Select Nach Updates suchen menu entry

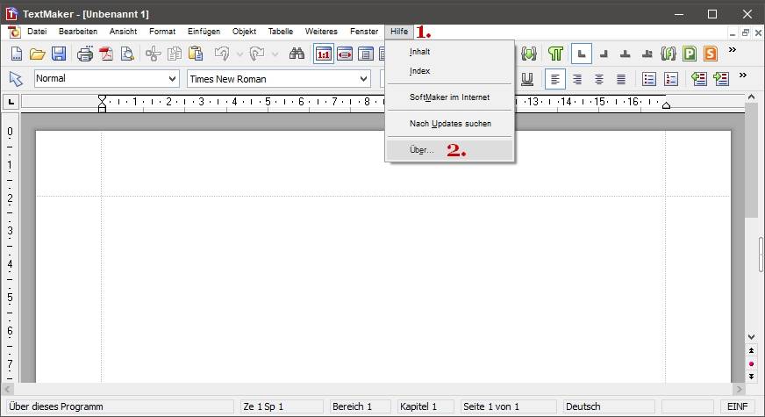(x=449, y=124)
